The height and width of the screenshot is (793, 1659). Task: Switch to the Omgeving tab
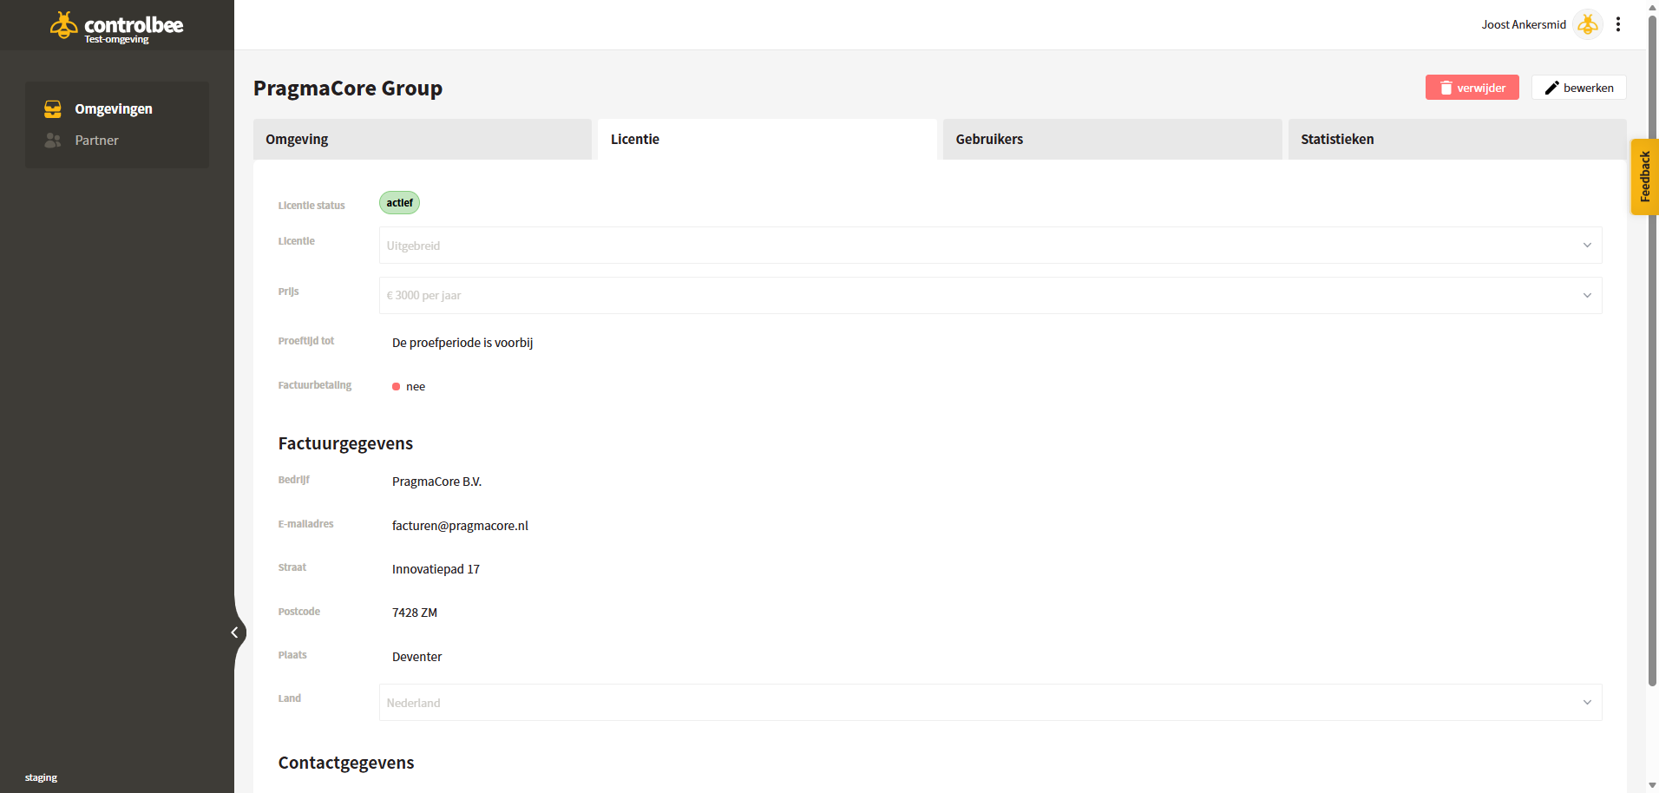[x=423, y=139]
